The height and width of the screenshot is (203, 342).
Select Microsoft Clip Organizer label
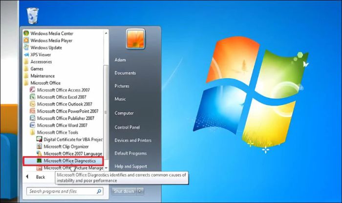click(x=66, y=146)
